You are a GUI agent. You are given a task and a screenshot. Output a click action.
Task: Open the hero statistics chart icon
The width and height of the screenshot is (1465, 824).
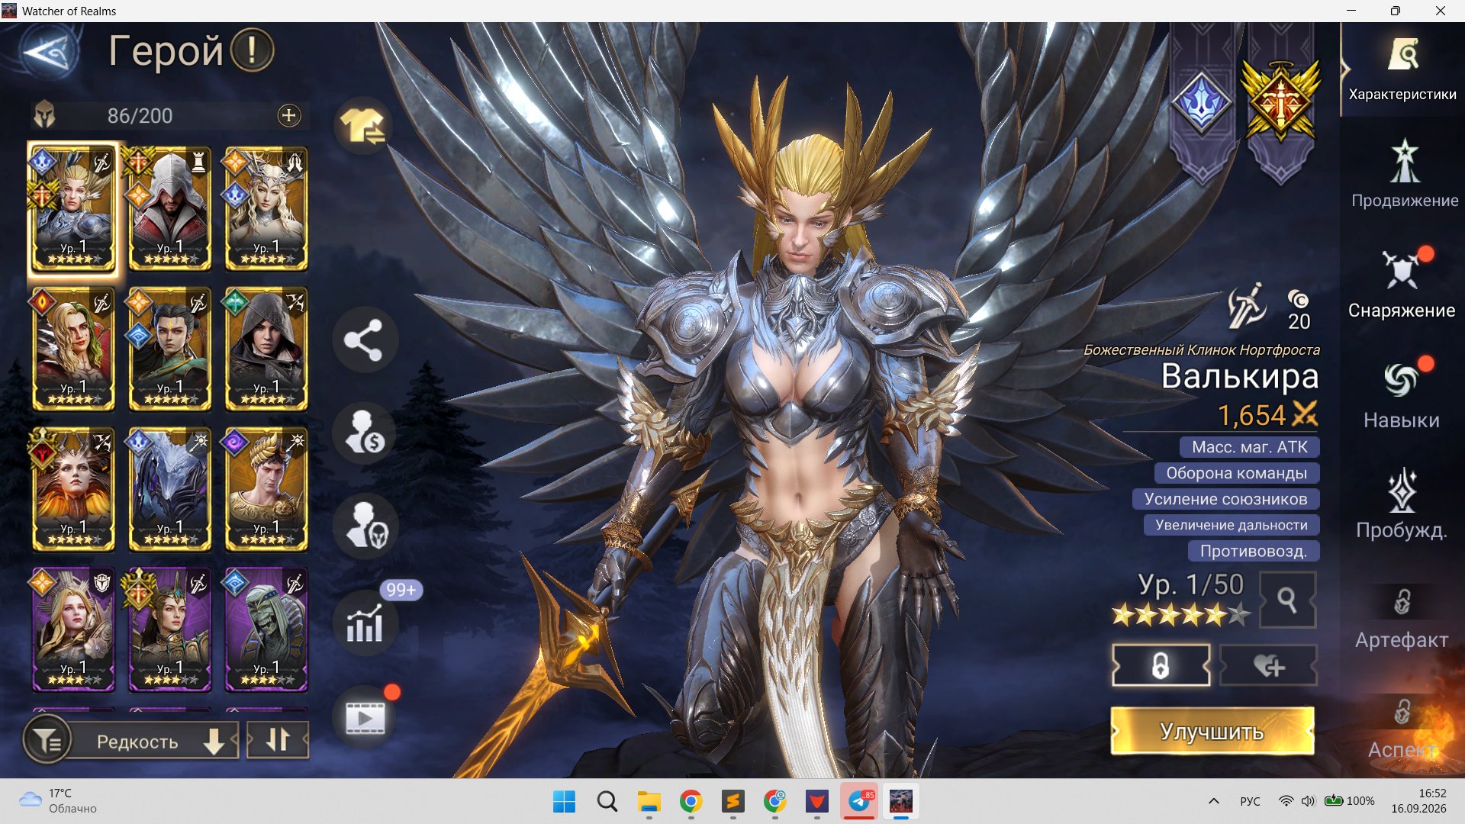[364, 624]
